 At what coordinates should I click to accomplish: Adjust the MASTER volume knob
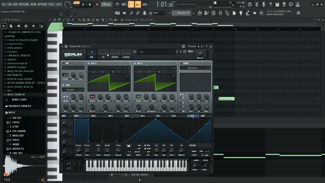coord(200,54)
